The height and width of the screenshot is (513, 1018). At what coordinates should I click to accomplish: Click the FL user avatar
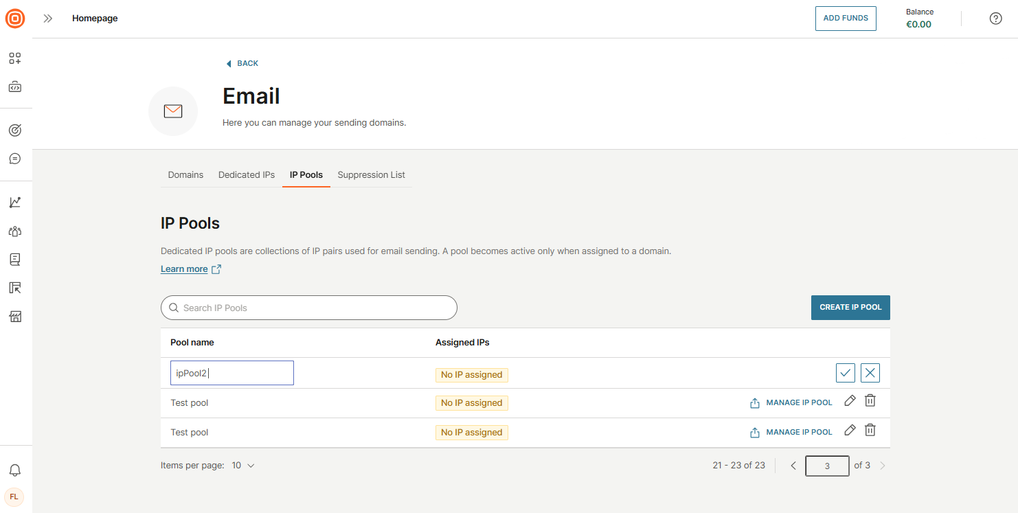click(x=14, y=497)
